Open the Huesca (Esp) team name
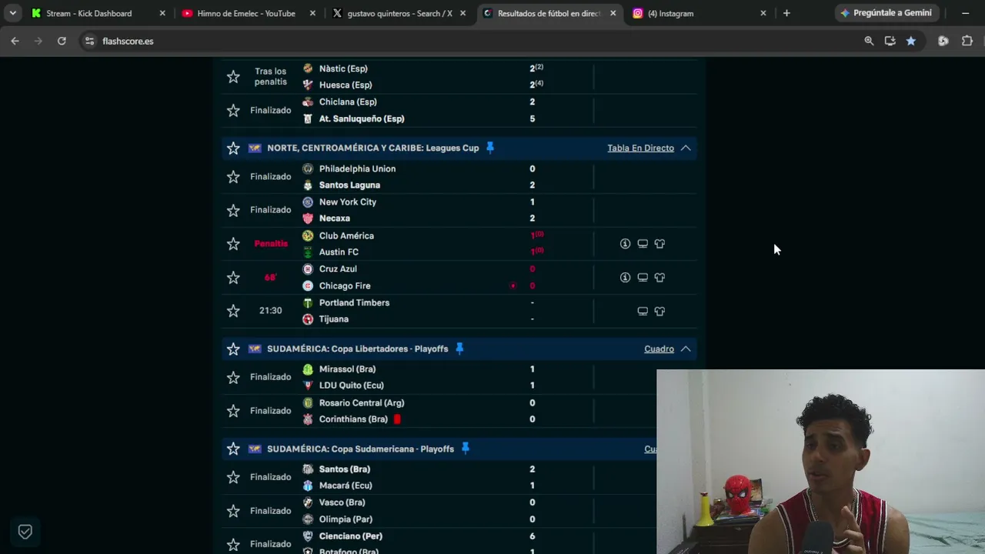985x554 pixels. point(346,85)
